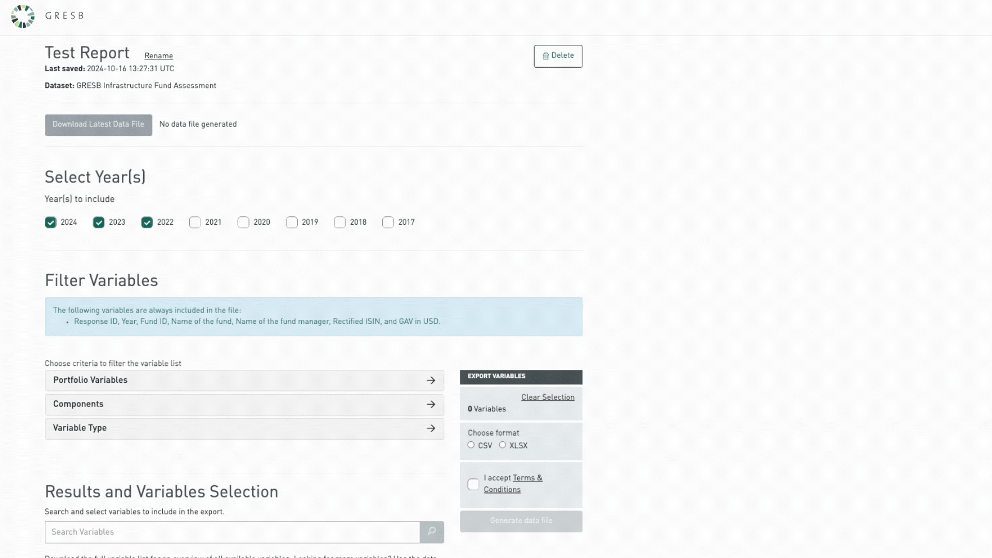Click the Generate data file button
Image resolution: width=992 pixels, height=558 pixels.
pos(521,521)
